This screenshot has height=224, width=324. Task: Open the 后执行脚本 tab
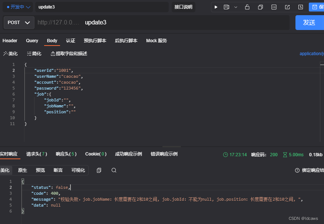(x=126, y=41)
